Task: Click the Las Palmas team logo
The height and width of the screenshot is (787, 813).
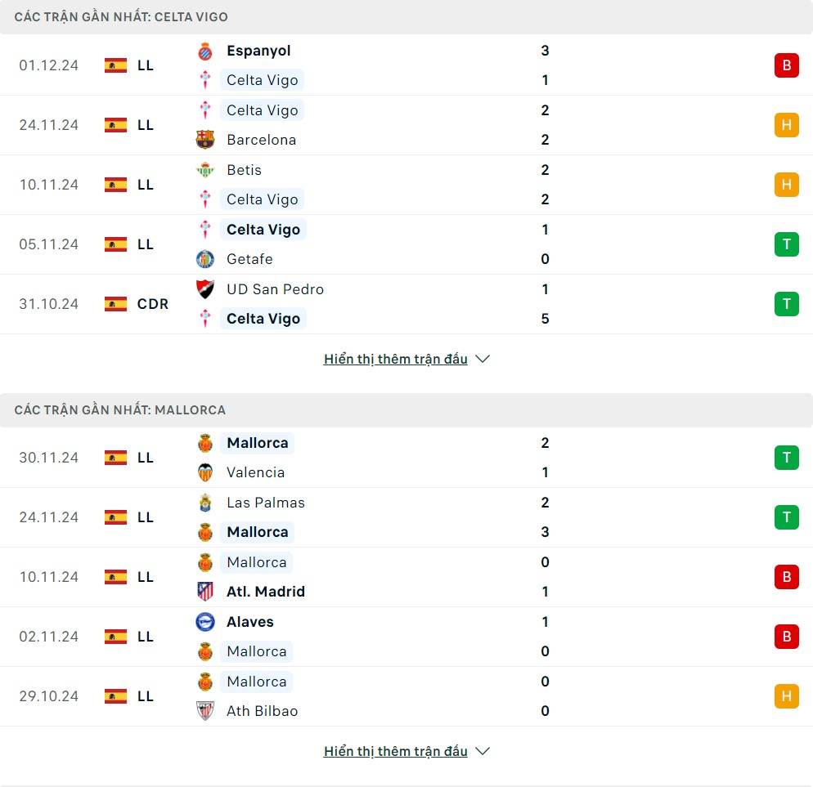Action: coord(205,503)
